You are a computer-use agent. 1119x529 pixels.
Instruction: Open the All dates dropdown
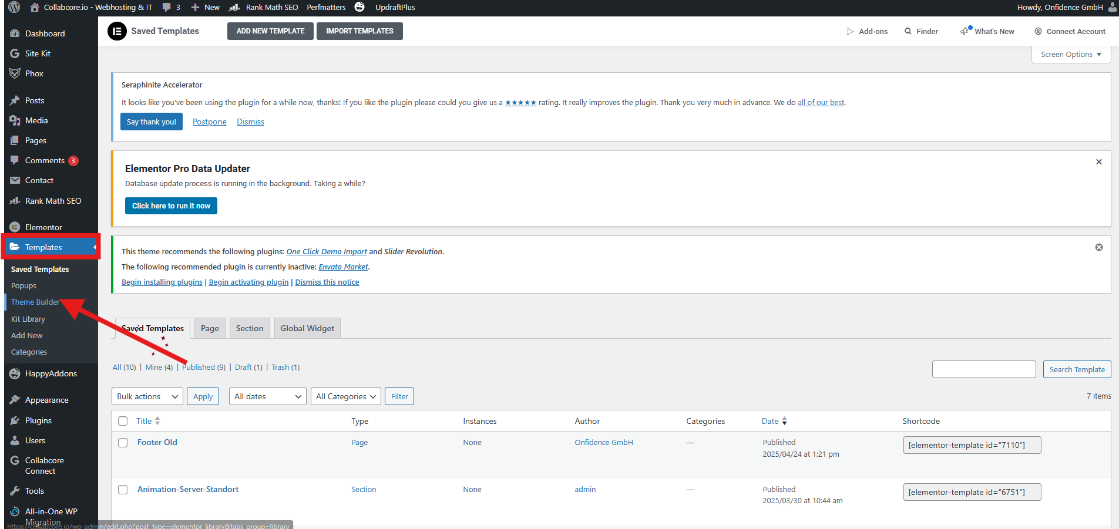coord(268,396)
